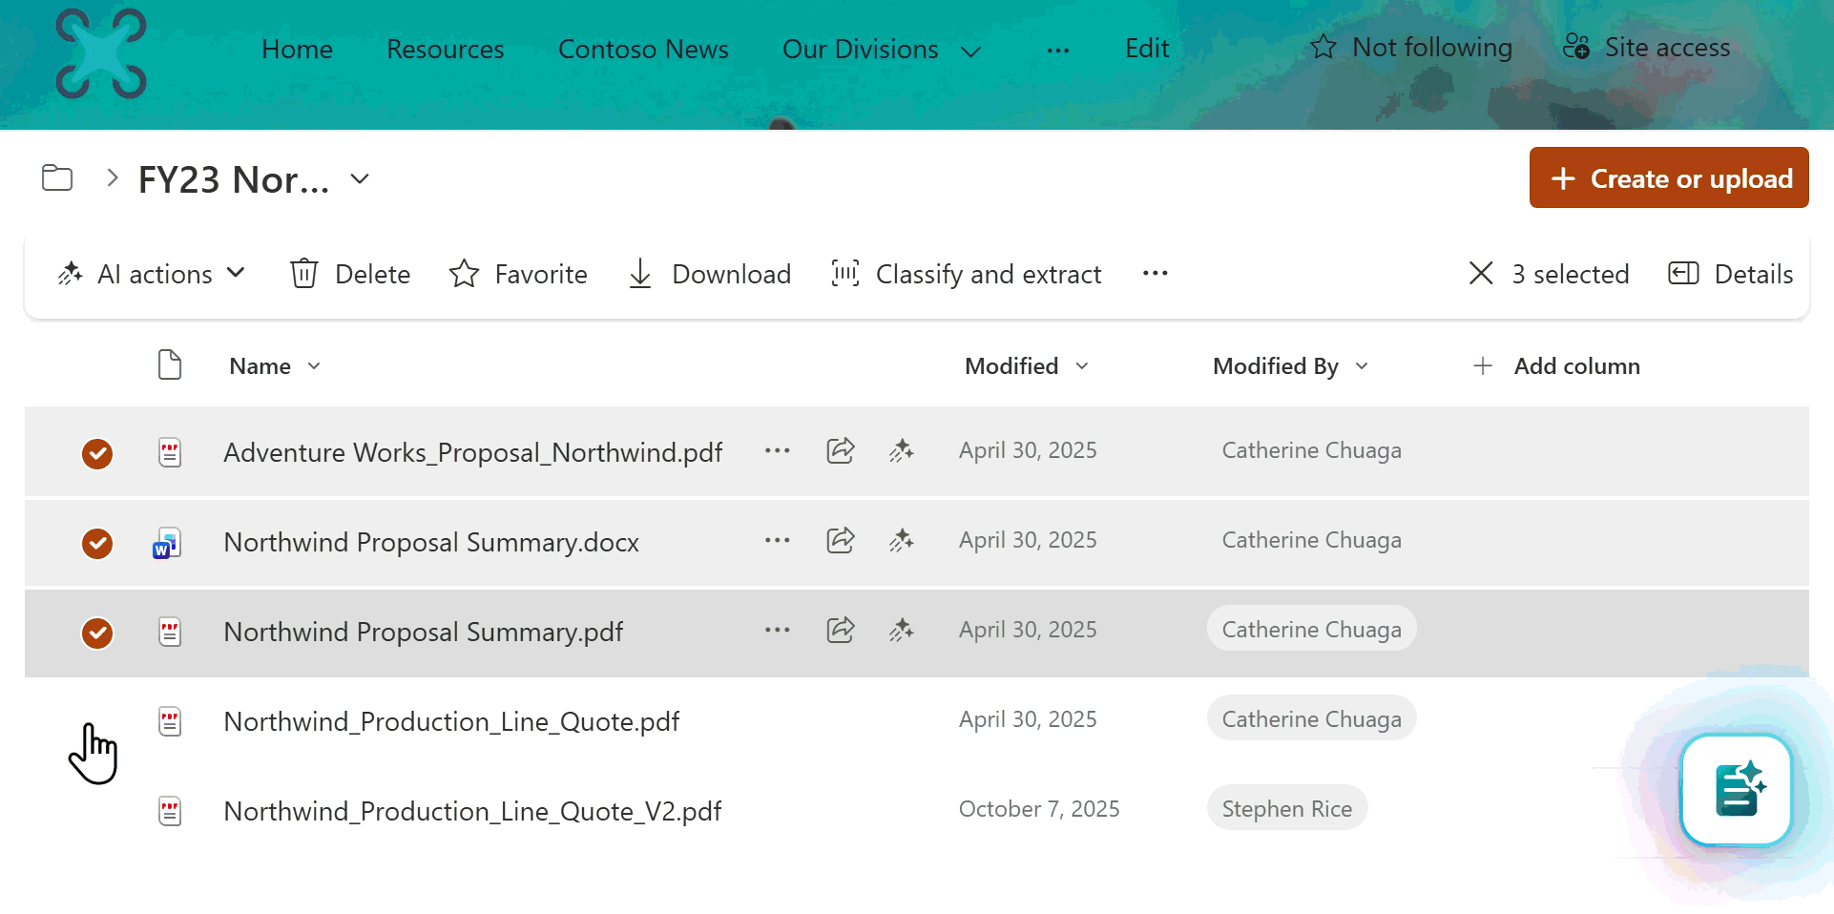The image size is (1834, 914).
Task: Run Classify and extract on selected files
Action: click(x=966, y=274)
